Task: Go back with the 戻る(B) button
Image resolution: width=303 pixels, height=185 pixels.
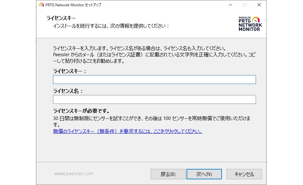Action: [x=168, y=174]
